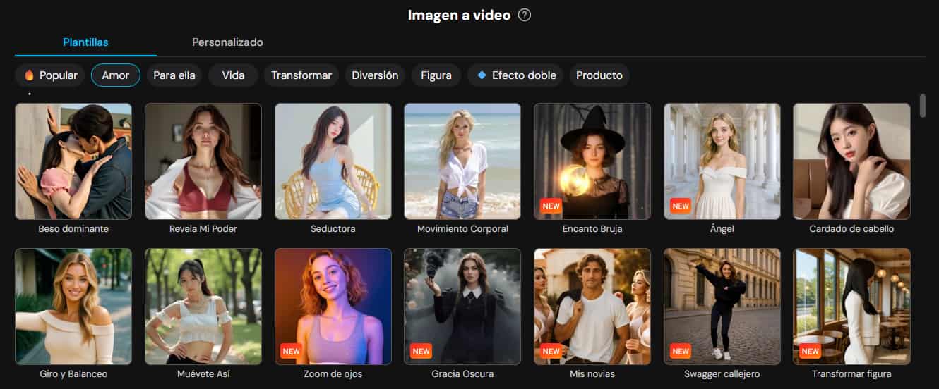Select the Cardado de cabello template
939x389 pixels.
[x=851, y=161]
